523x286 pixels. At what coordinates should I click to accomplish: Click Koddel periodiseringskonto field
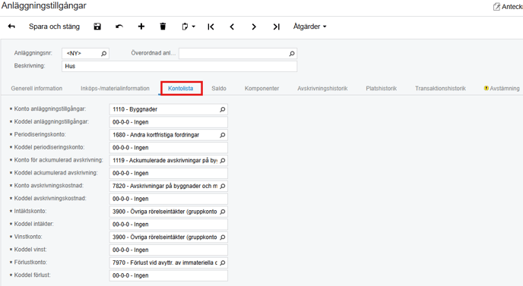click(x=169, y=147)
